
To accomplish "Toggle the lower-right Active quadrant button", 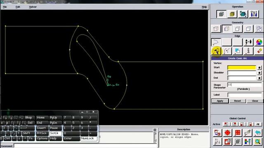I will tap(250, 124).
